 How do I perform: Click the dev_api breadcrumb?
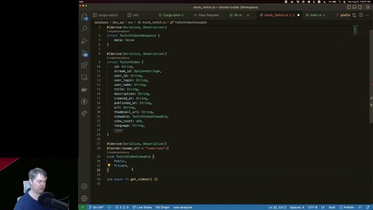click(x=118, y=22)
